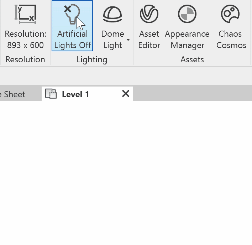Close the Level 1 tab
The height and width of the screenshot is (245, 252).
point(126,94)
